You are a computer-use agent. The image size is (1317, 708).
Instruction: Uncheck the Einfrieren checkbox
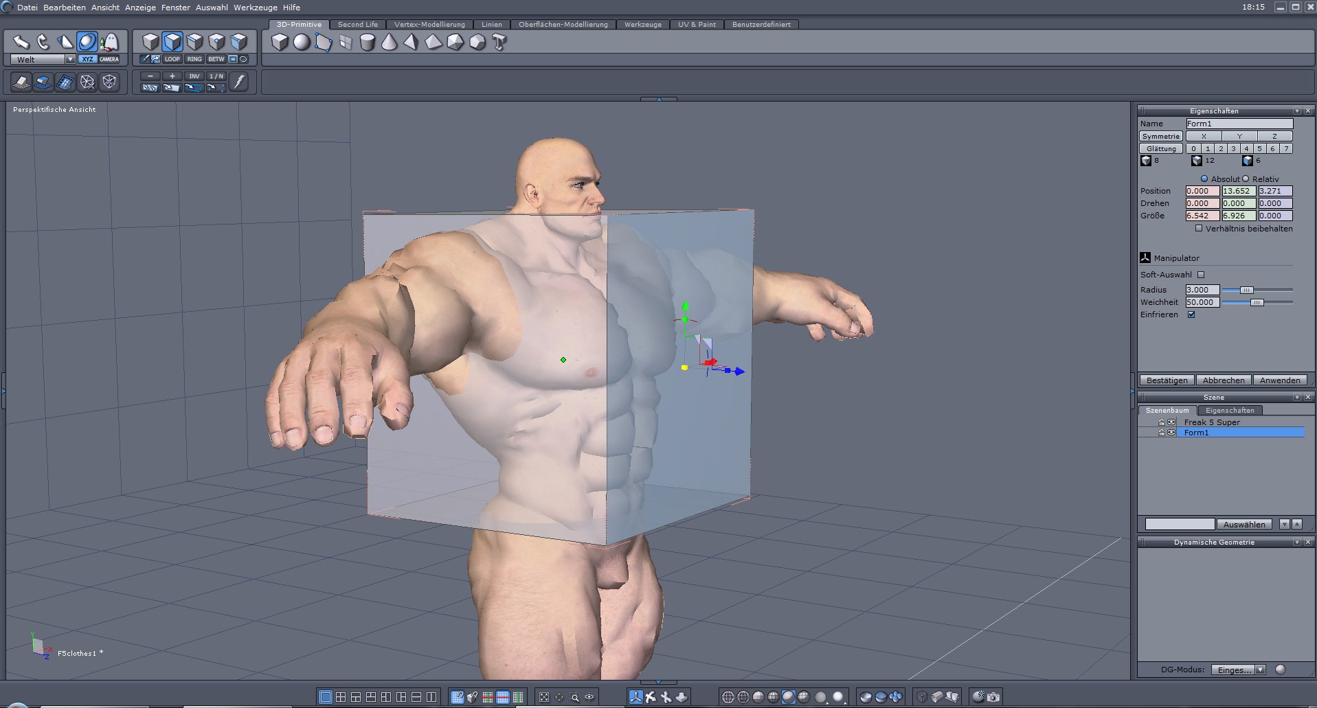click(1191, 315)
